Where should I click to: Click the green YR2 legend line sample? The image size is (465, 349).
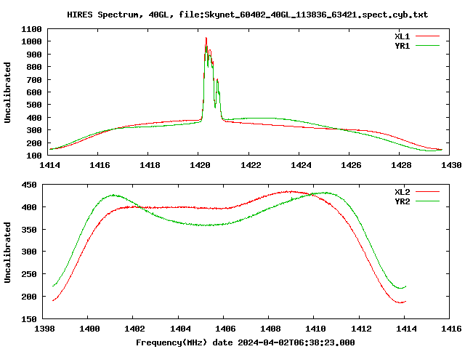[x=427, y=201]
